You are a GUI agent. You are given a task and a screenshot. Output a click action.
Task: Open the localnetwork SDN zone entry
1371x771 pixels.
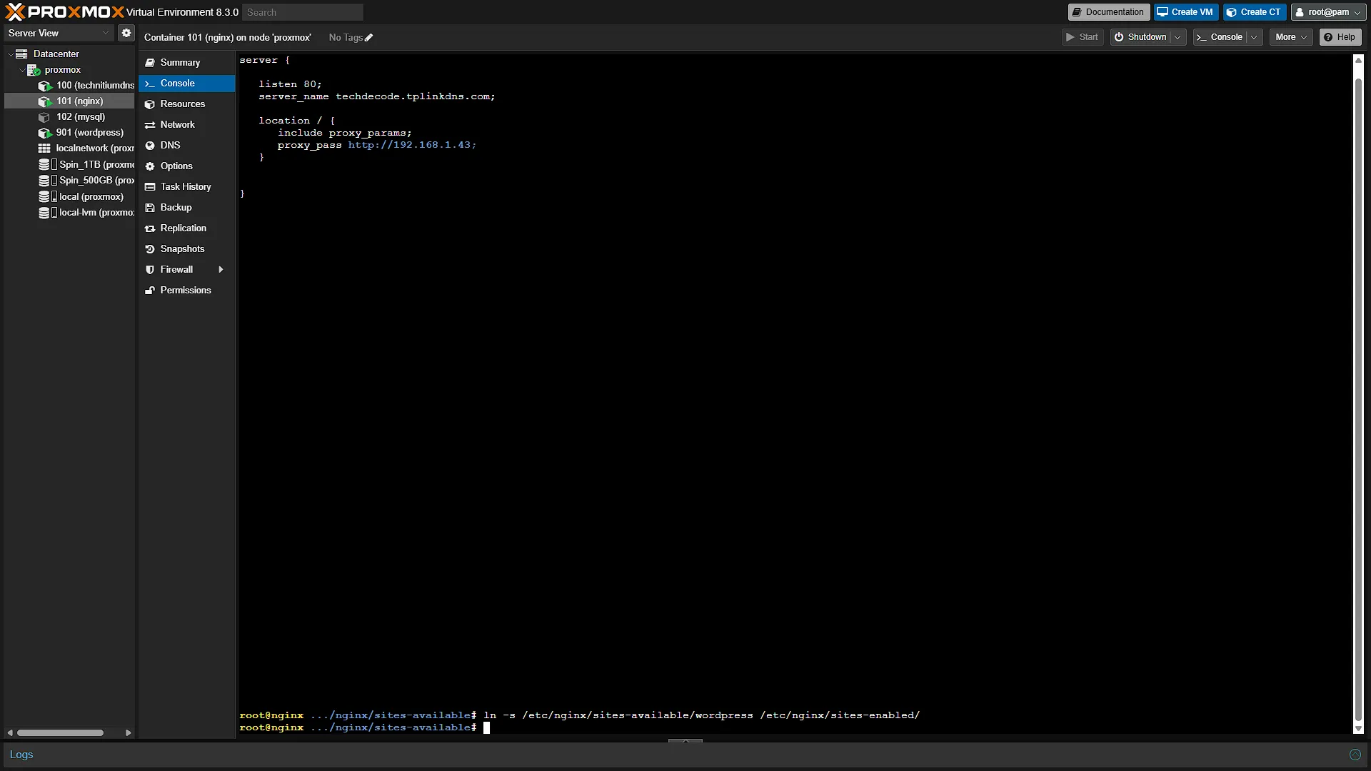[86, 148]
